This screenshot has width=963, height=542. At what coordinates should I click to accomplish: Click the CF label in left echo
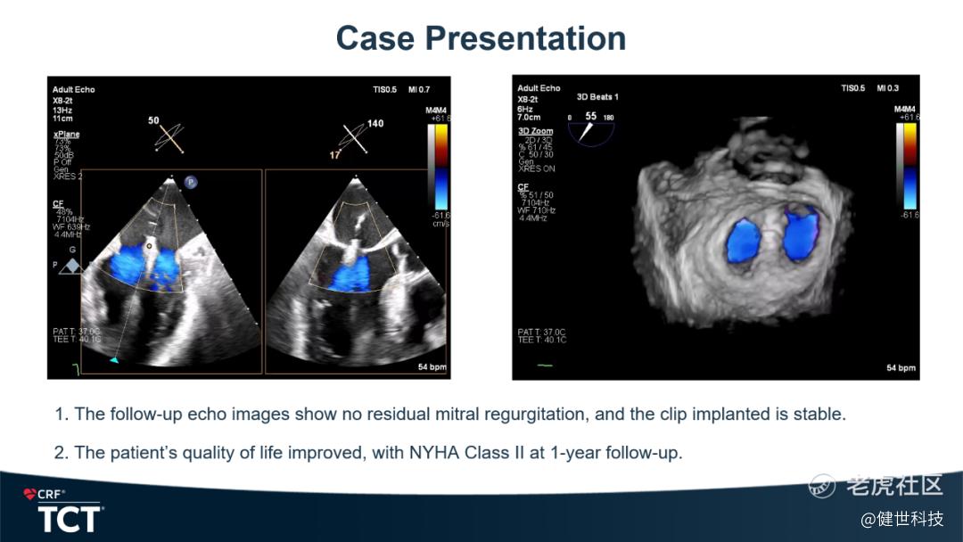coord(58,204)
